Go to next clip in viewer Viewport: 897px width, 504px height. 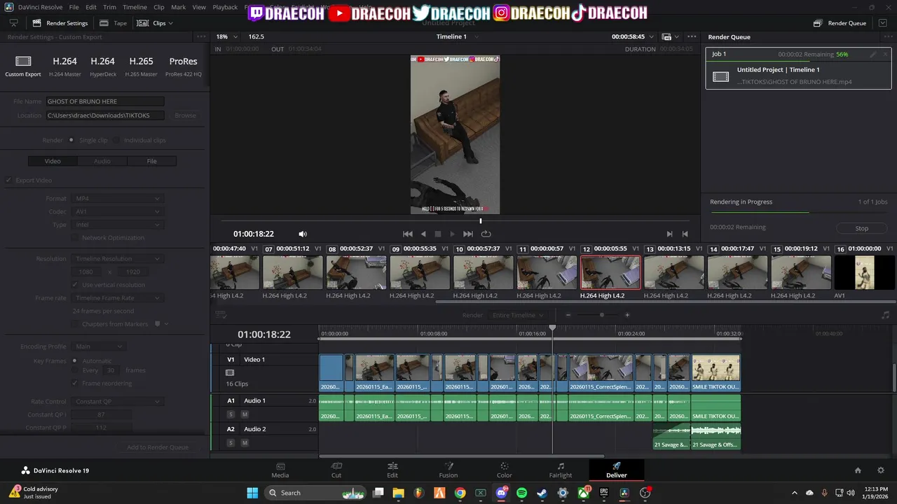coord(669,234)
